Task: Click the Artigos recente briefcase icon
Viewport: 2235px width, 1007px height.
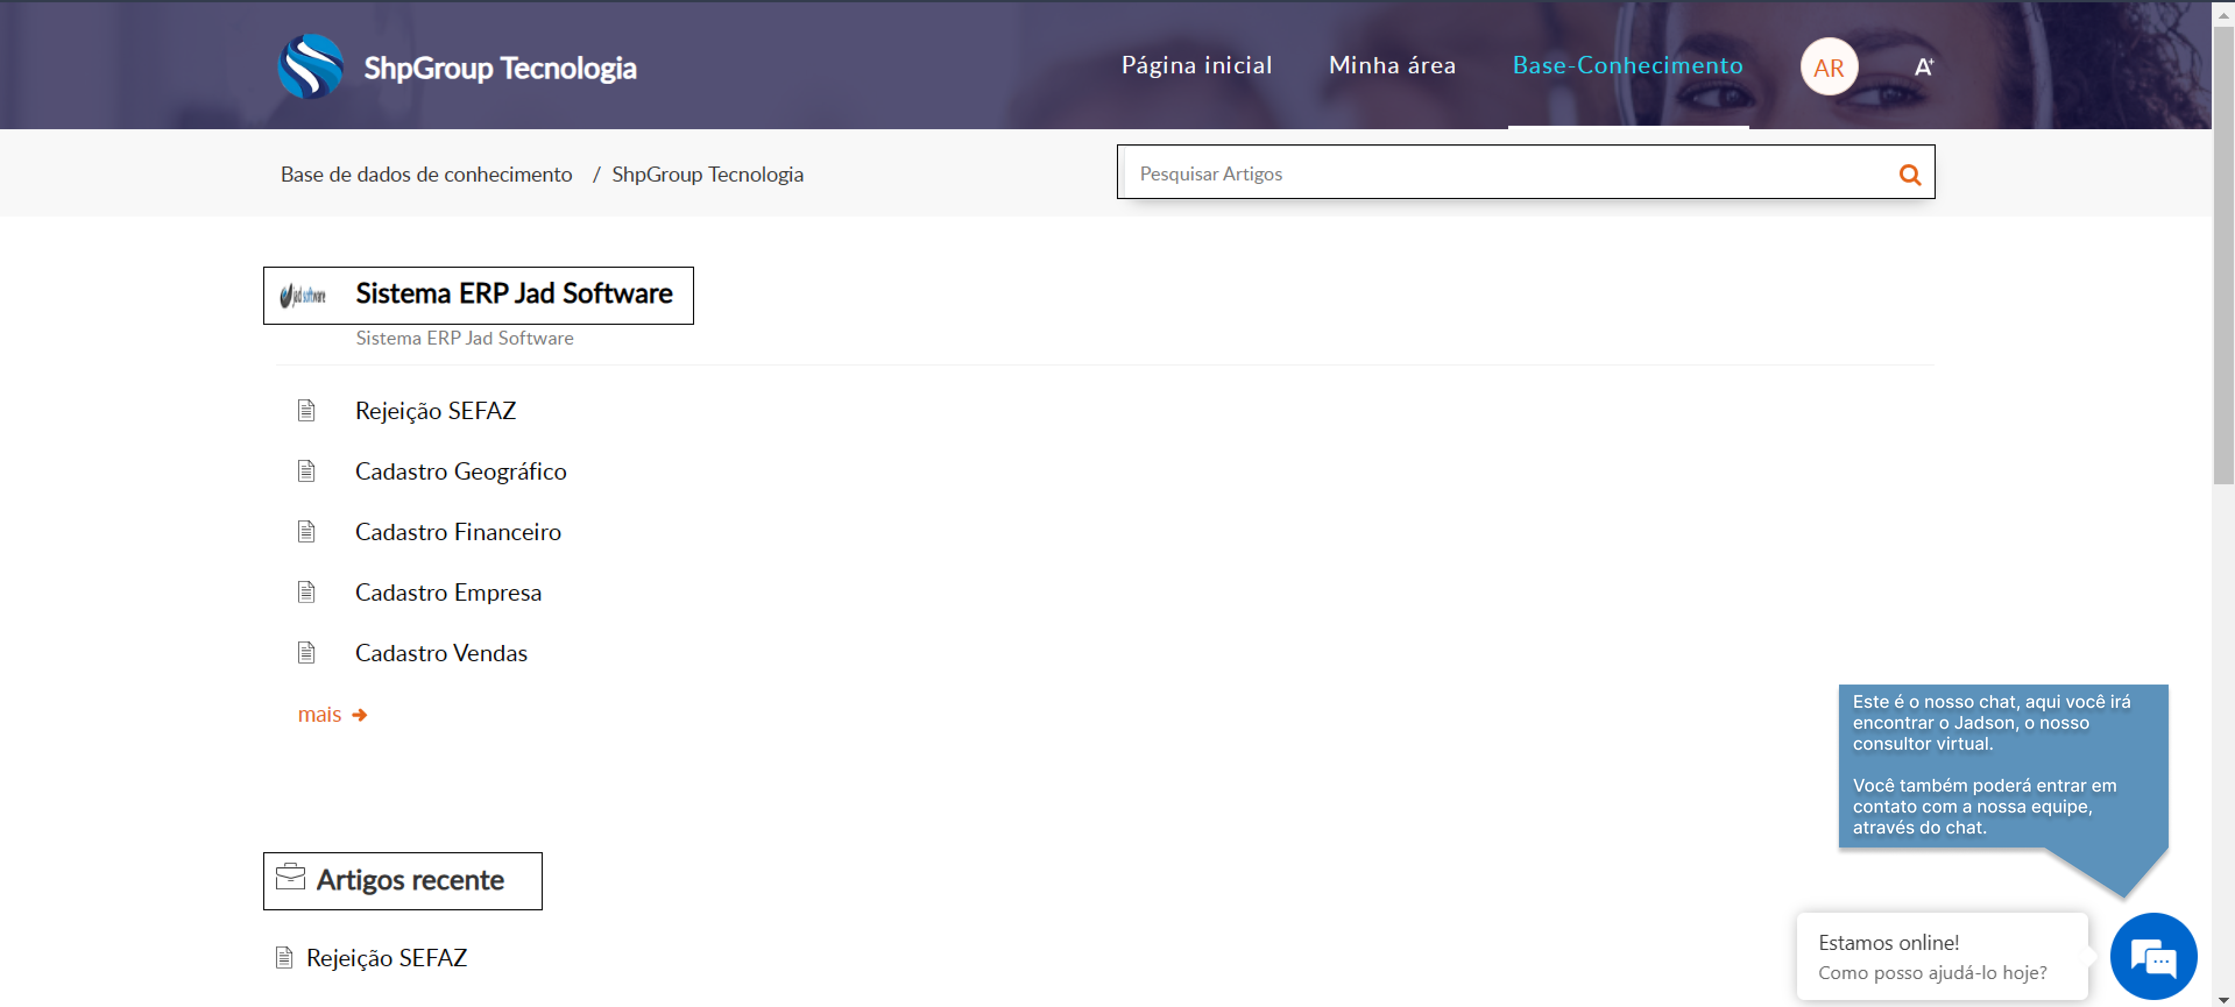Action: 290,877
